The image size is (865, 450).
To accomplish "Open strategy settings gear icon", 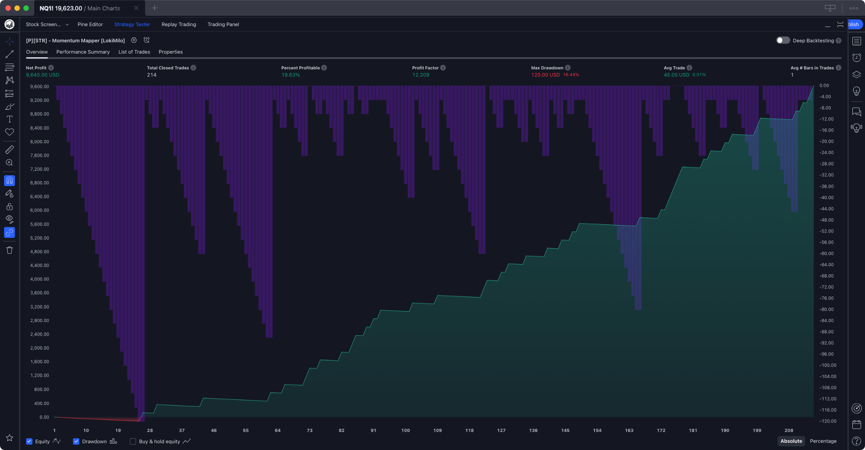I will [x=134, y=40].
